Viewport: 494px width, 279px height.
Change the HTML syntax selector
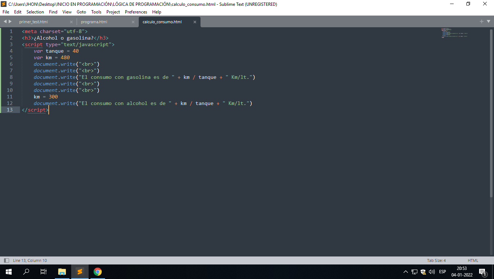pos(473,260)
